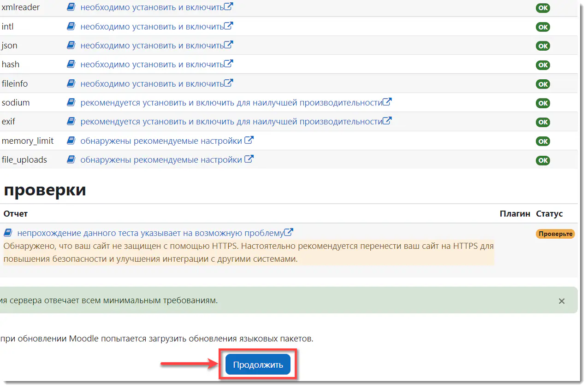Open the fileinfo 'необходимо установить и включить' link

click(x=152, y=84)
